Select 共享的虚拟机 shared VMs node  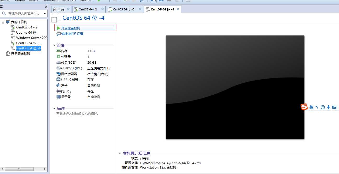pos(20,53)
